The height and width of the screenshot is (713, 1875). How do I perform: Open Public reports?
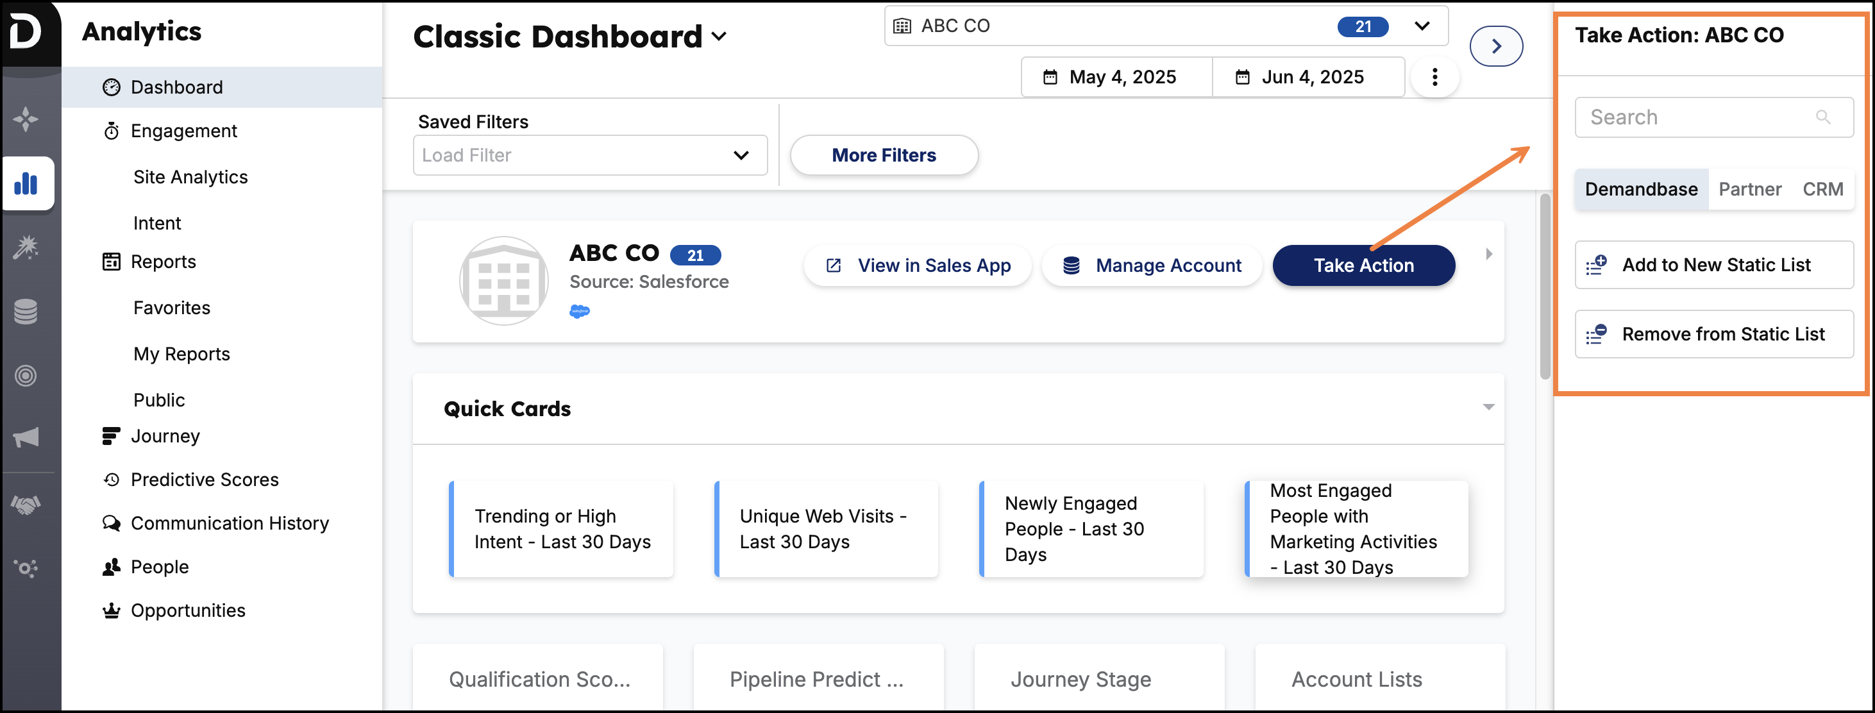point(160,400)
